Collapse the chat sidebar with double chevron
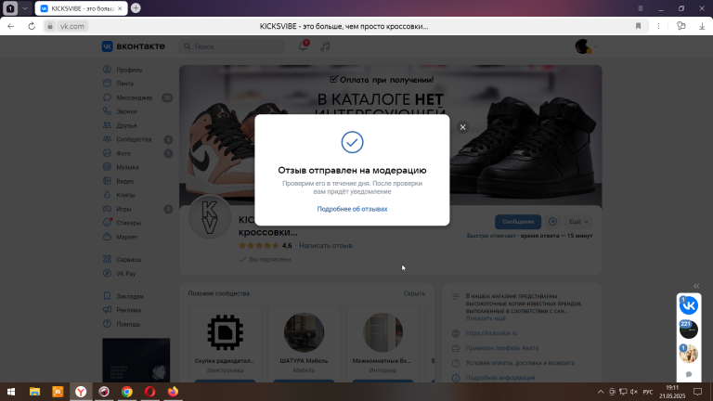 pyautogui.click(x=696, y=286)
